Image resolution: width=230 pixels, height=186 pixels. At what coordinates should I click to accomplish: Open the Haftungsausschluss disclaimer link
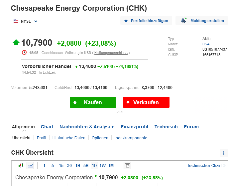point(111,53)
